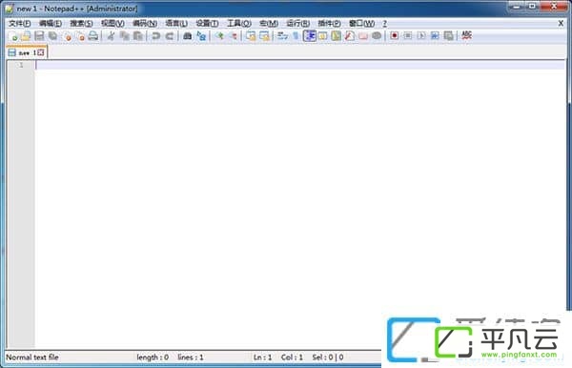The width and height of the screenshot is (572, 368).
Task: Click "length : 0" in the status bar
Action: click(153, 358)
